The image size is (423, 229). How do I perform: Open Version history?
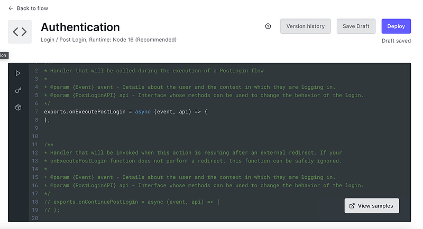pyautogui.click(x=305, y=26)
